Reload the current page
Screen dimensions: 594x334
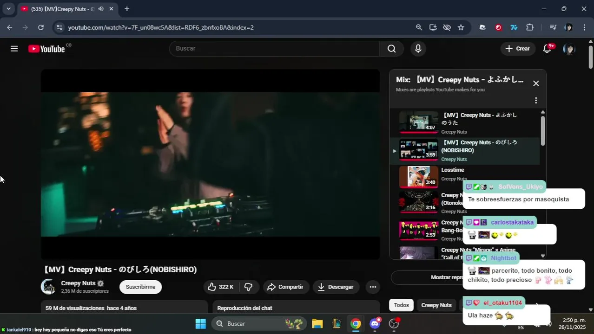coord(41,27)
